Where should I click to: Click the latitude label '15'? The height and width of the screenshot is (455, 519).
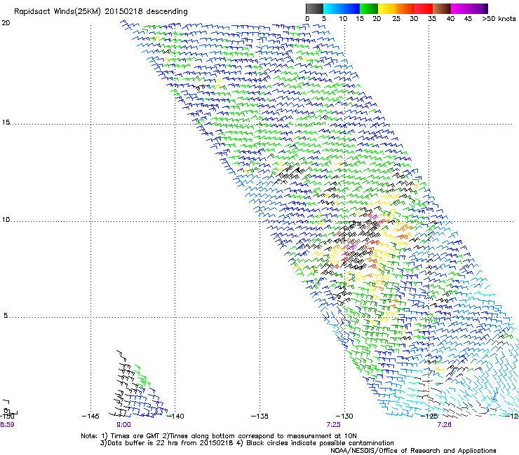tap(6, 122)
